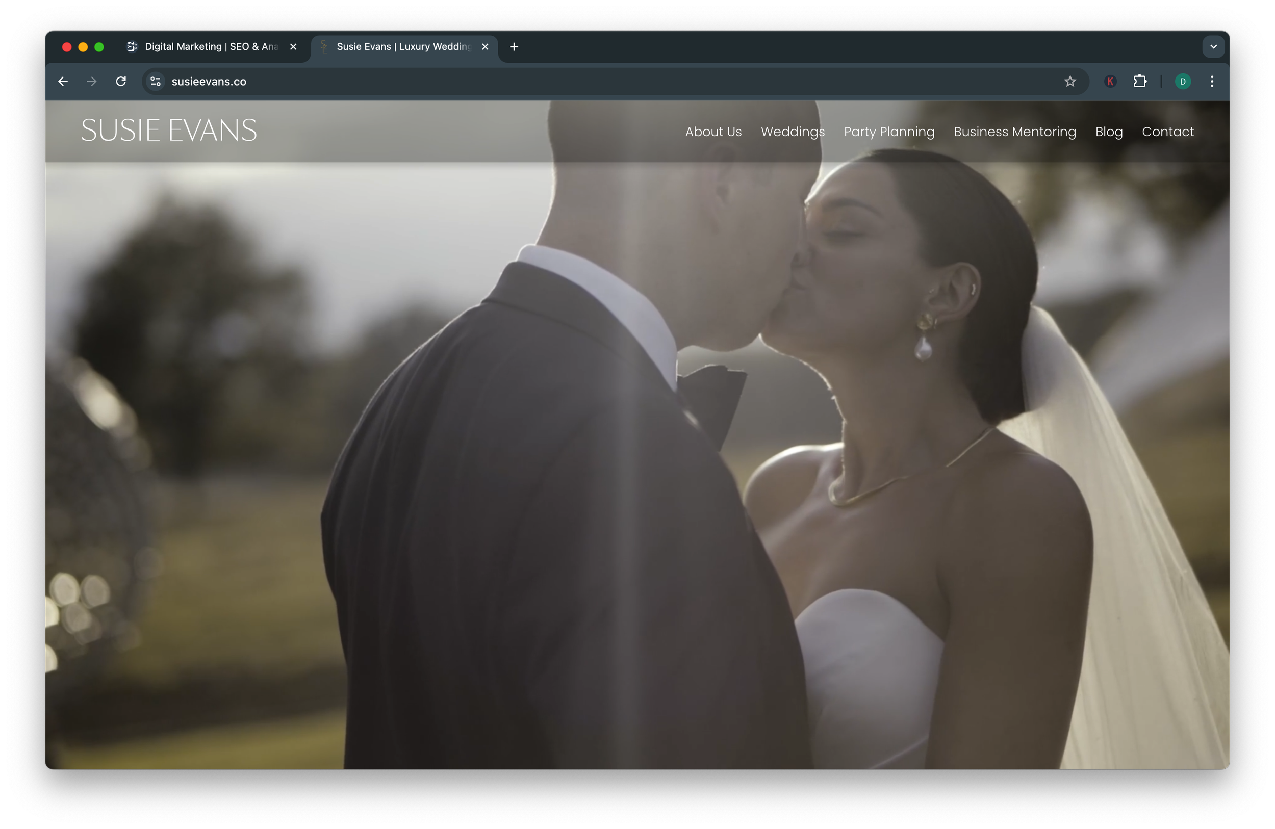Expand the tab search chevron
The height and width of the screenshot is (829, 1275).
coord(1213,46)
